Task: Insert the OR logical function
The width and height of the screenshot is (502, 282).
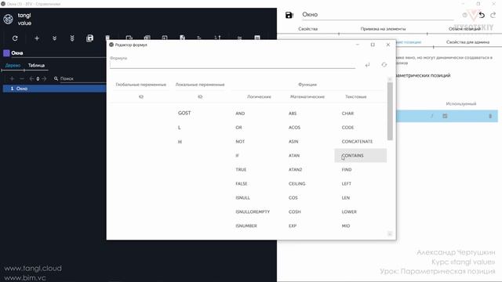Action: [x=238, y=128]
